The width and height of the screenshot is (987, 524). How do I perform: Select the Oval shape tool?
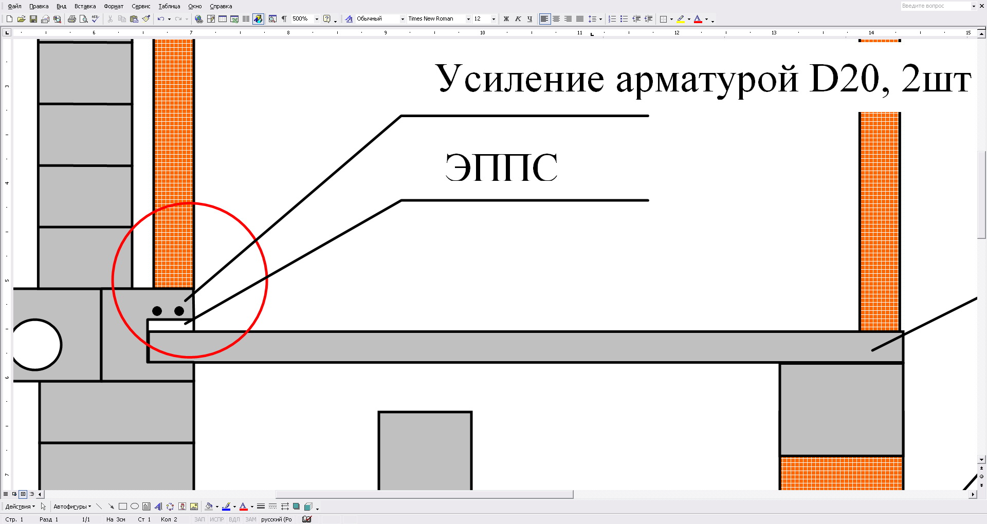(x=134, y=507)
